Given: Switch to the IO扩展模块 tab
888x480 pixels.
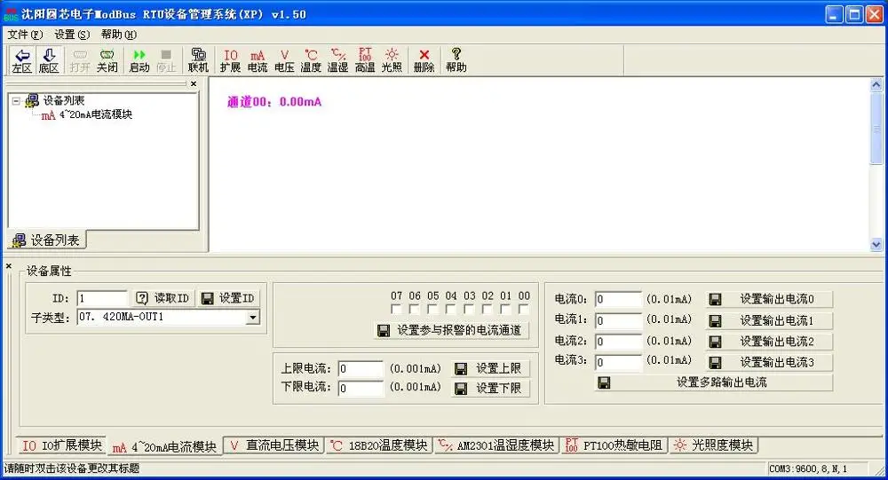Looking at the screenshot, I should point(62,445).
